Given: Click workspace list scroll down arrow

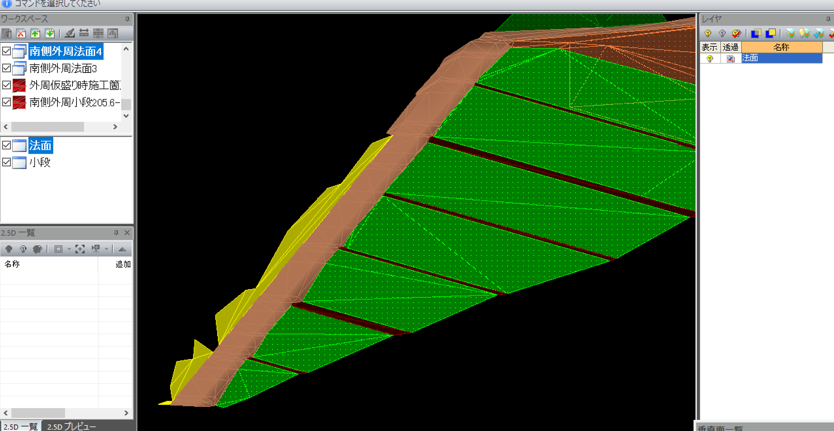Looking at the screenshot, I should [126, 116].
